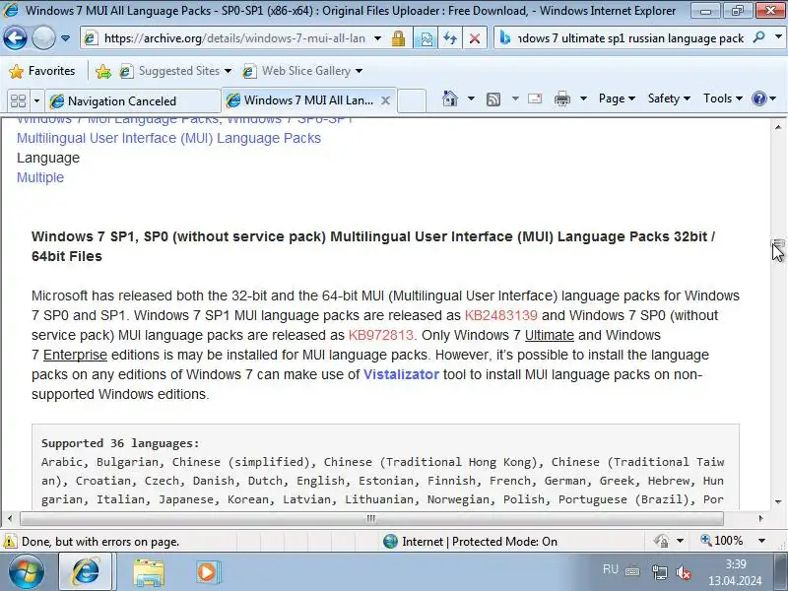
Task: Expand the Print options dropdown arrow
Action: coord(583,98)
